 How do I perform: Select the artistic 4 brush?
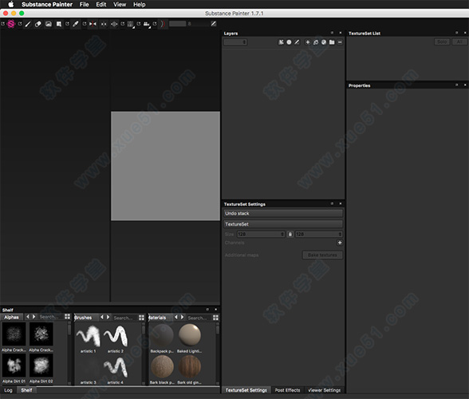tap(116, 368)
